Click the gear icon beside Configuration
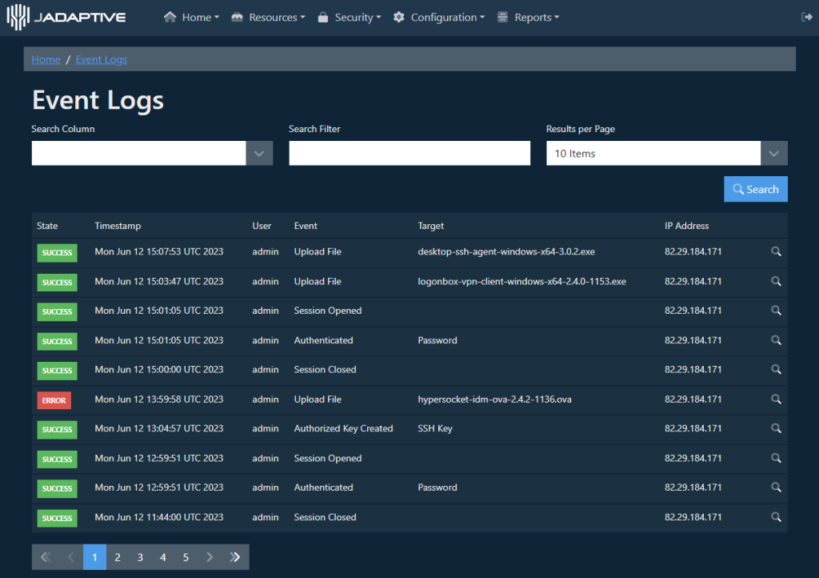Image resolution: width=819 pixels, height=578 pixels. click(x=398, y=16)
